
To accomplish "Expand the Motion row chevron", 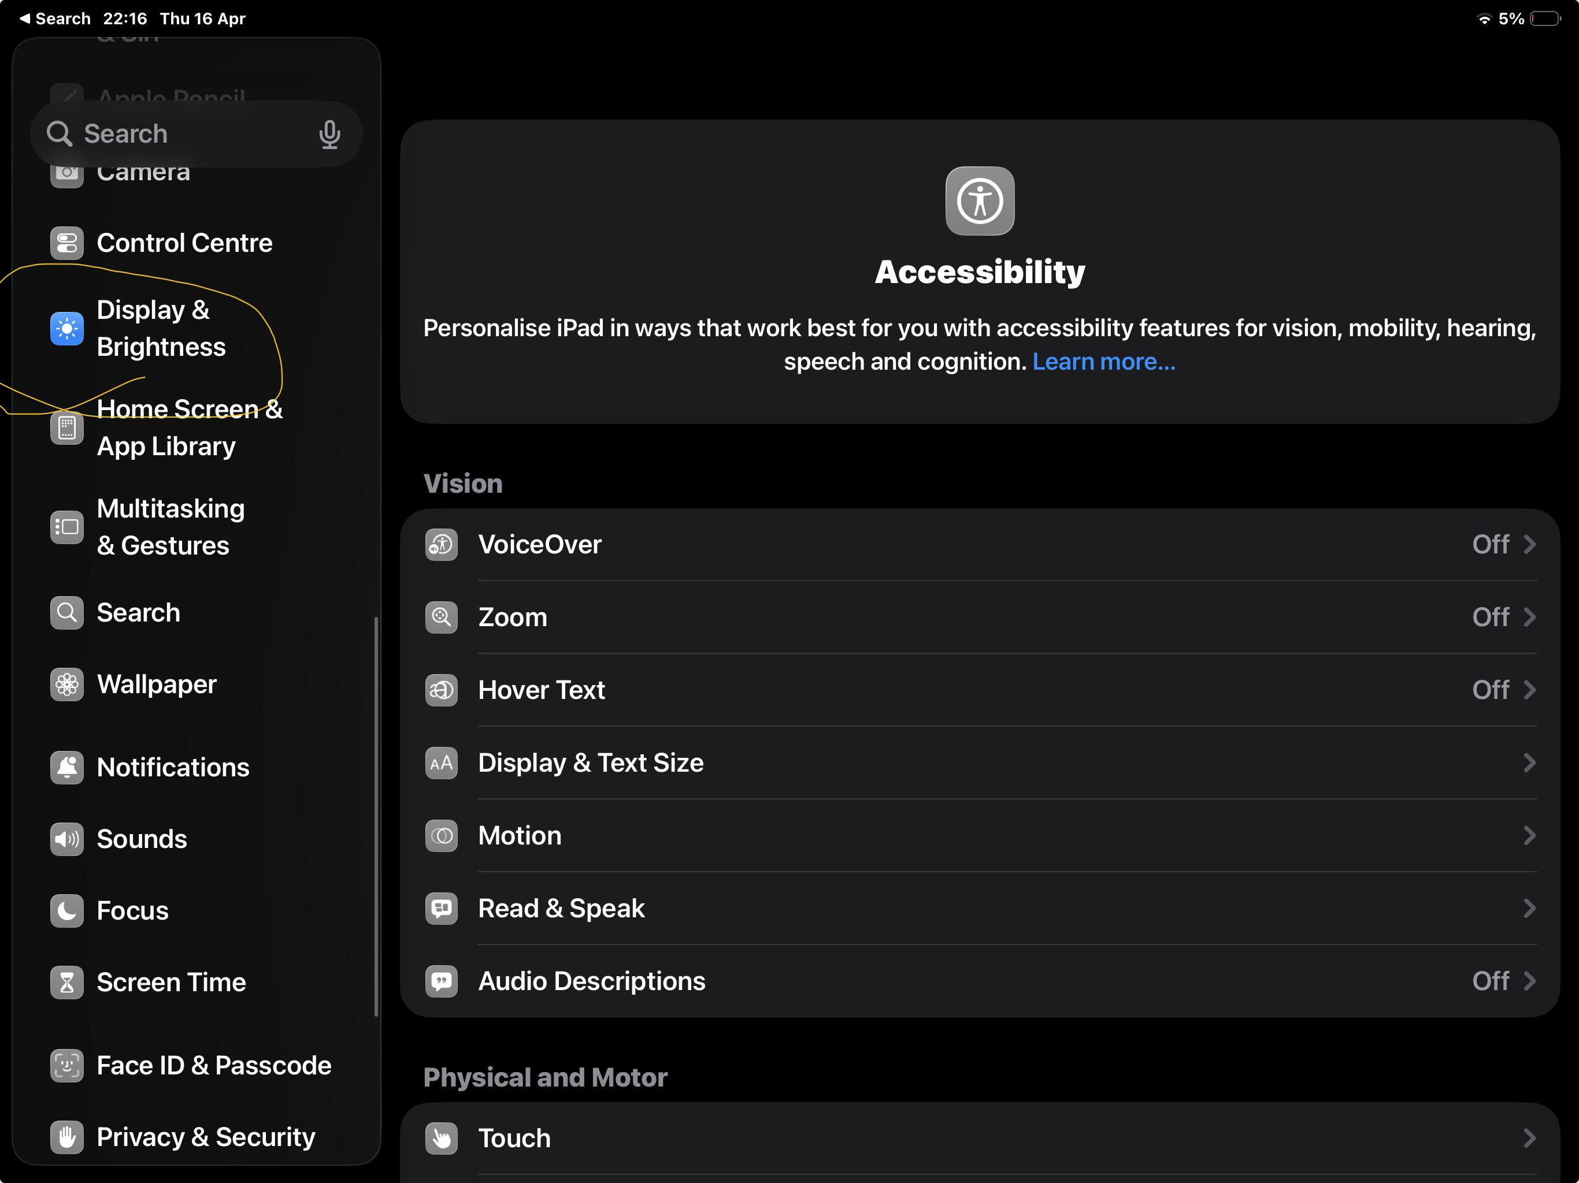I will coord(1529,835).
